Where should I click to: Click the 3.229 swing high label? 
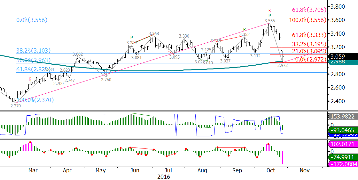(132, 43)
